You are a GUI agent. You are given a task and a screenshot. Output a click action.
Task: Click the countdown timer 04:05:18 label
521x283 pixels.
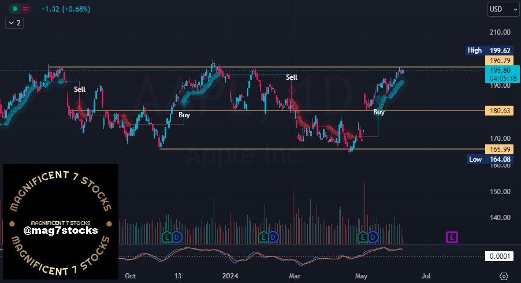click(x=503, y=79)
